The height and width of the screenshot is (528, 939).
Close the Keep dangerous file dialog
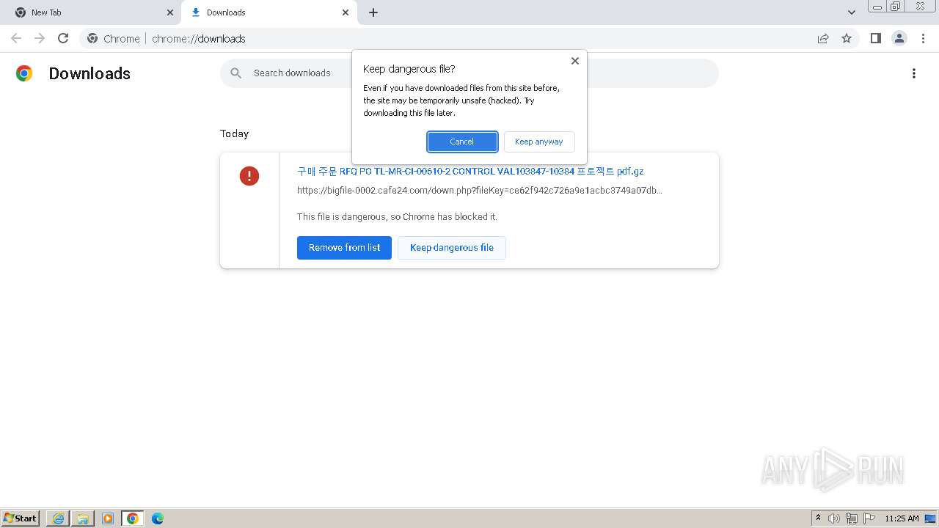(x=575, y=61)
